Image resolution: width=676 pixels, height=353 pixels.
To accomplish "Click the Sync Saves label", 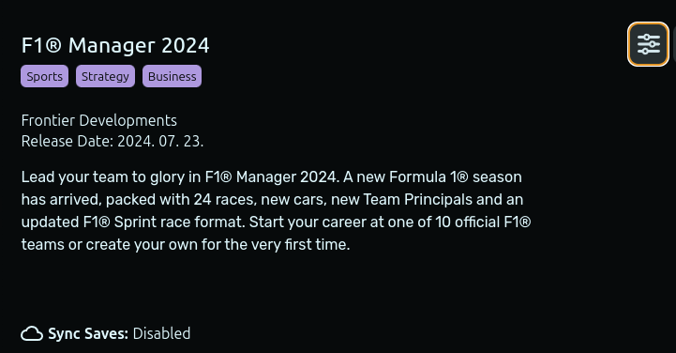I will point(88,333).
